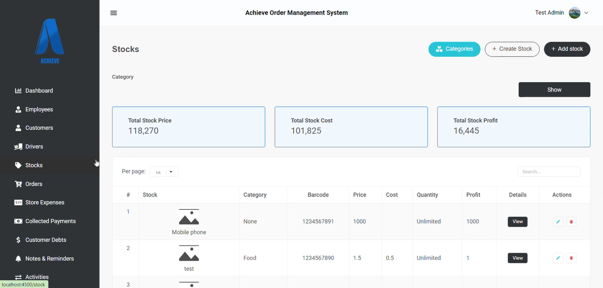Open Notes & Reminders

tap(44, 259)
